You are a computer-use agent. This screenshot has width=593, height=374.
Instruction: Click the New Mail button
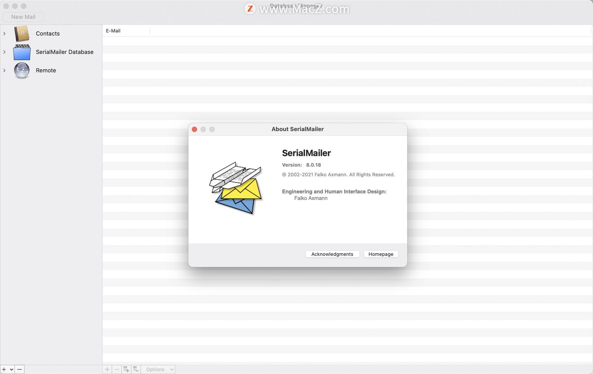23,17
